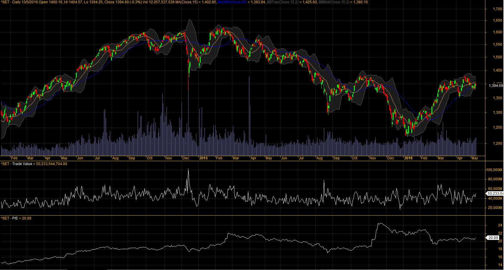Click the last price tag 1,394.69
Screen dimensions: 504x270
pos(496,86)
